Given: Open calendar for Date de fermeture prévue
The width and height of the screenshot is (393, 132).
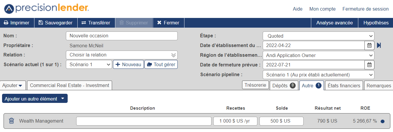Looking at the screenshot, I should (x=369, y=65).
